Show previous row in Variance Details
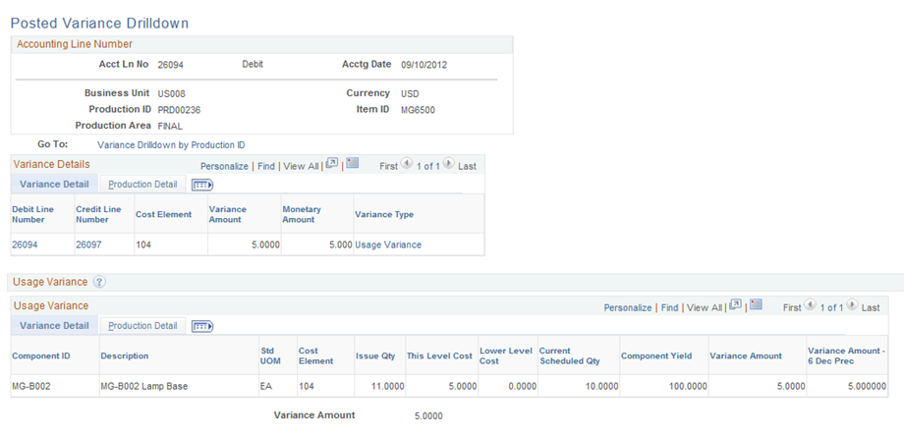This screenshot has height=436, width=904. [x=406, y=164]
